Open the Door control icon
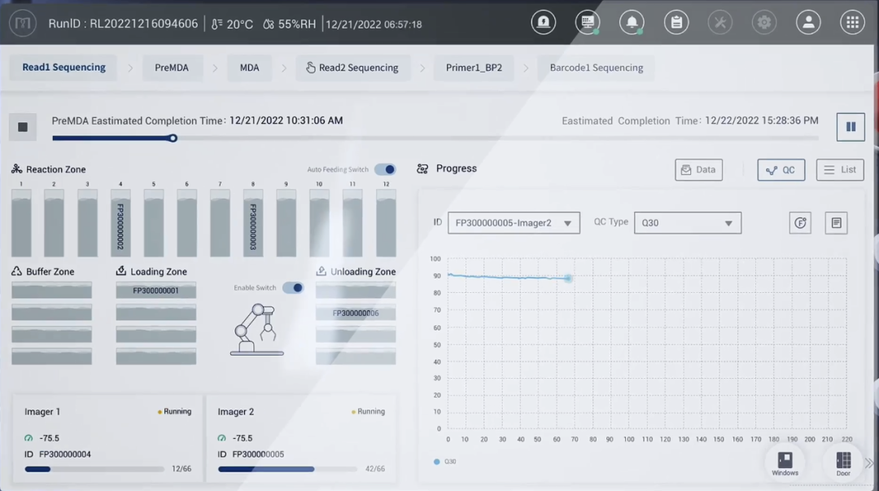The height and width of the screenshot is (491, 879). pyautogui.click(x=843, y=462)
